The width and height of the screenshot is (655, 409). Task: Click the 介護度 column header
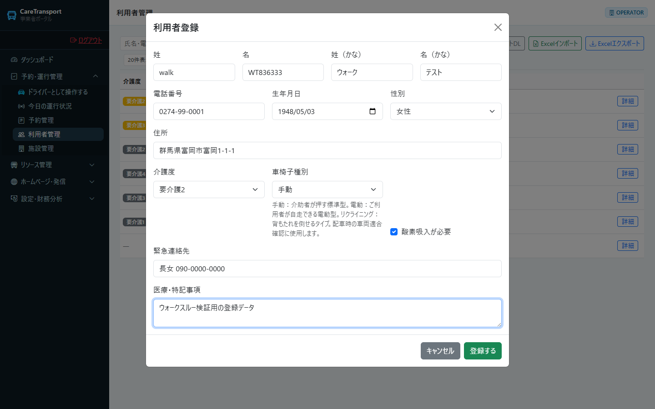coord(132,81)
